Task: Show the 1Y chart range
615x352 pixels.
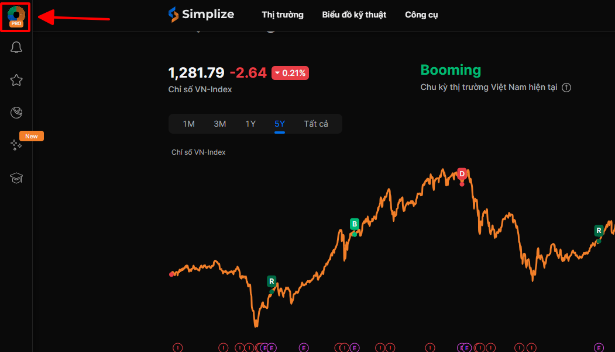Action: click(250, 124)
